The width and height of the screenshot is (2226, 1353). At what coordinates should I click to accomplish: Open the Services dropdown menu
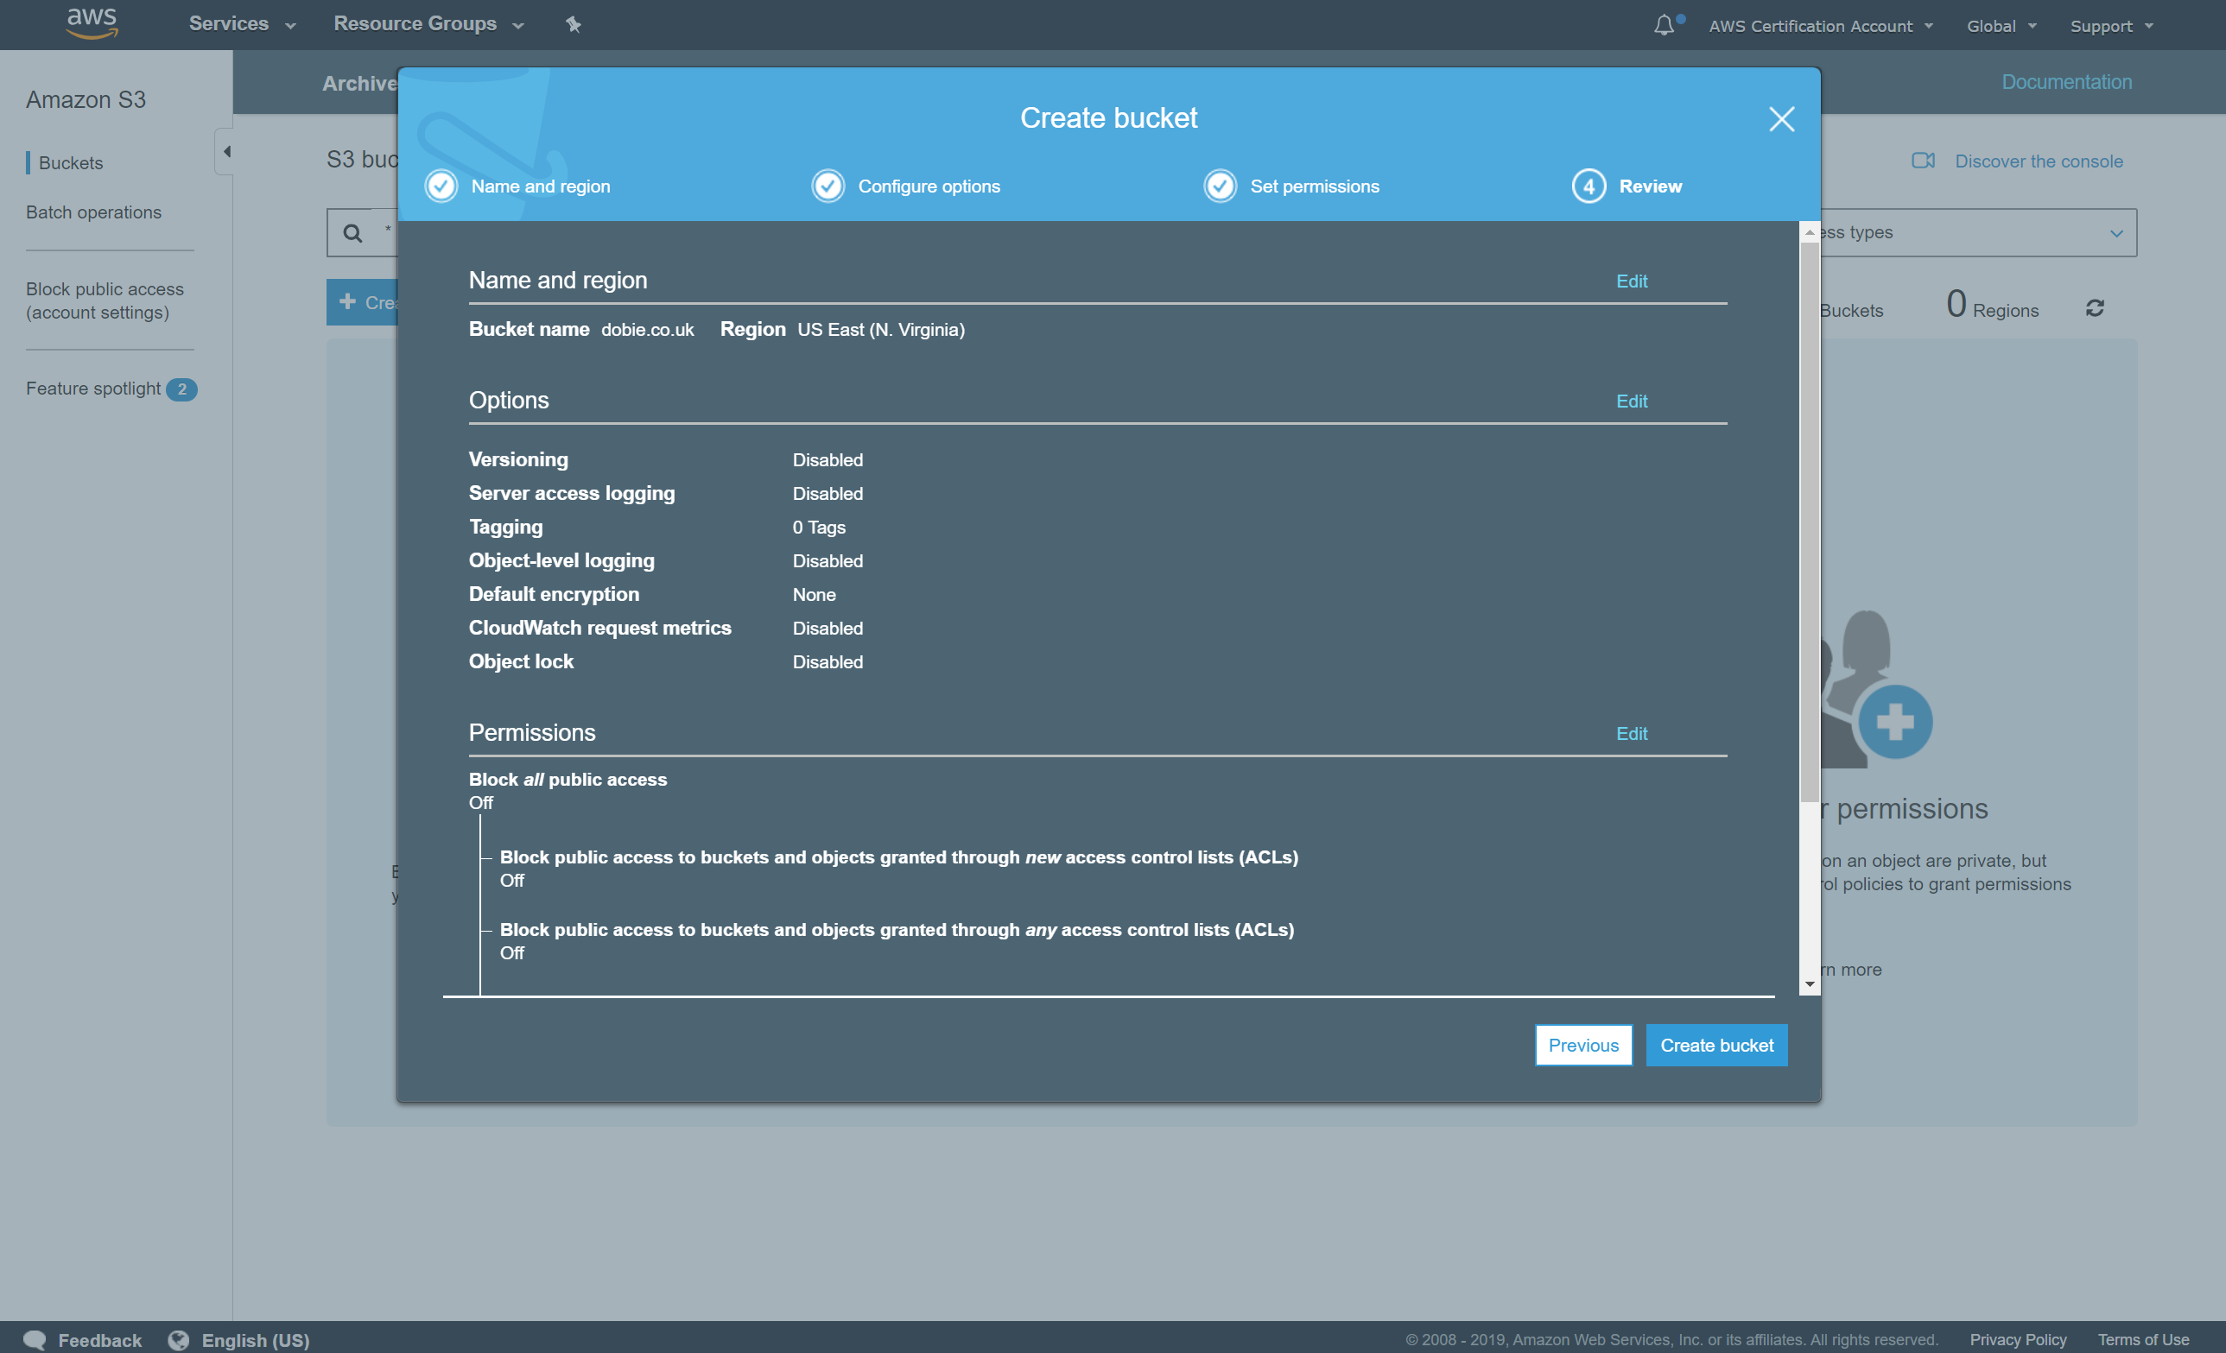click(242, 24)
